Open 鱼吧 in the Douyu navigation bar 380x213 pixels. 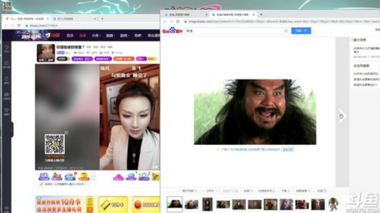coord(138,35)
